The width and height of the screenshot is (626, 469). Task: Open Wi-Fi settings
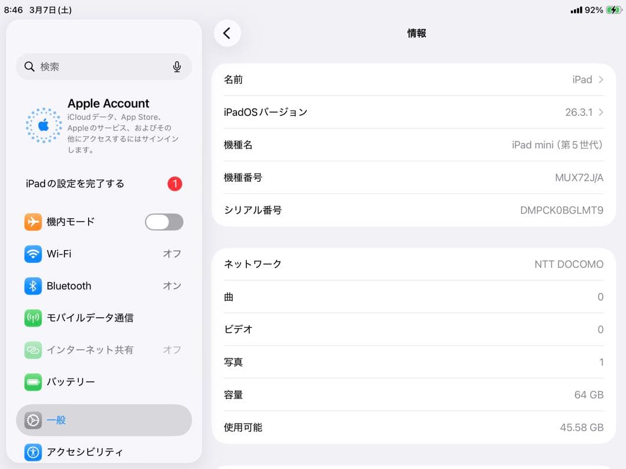pos(104,254)
